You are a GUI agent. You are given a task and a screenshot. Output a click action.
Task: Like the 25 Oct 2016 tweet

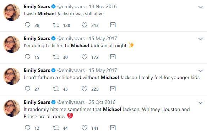[x=85, y=128]
